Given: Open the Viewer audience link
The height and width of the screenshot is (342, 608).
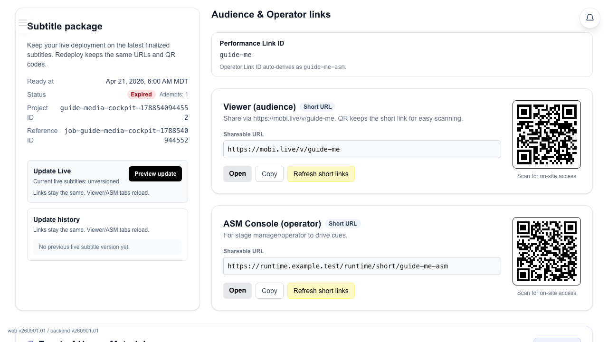Looking at the screenshot, I should [x=237, y=174].
